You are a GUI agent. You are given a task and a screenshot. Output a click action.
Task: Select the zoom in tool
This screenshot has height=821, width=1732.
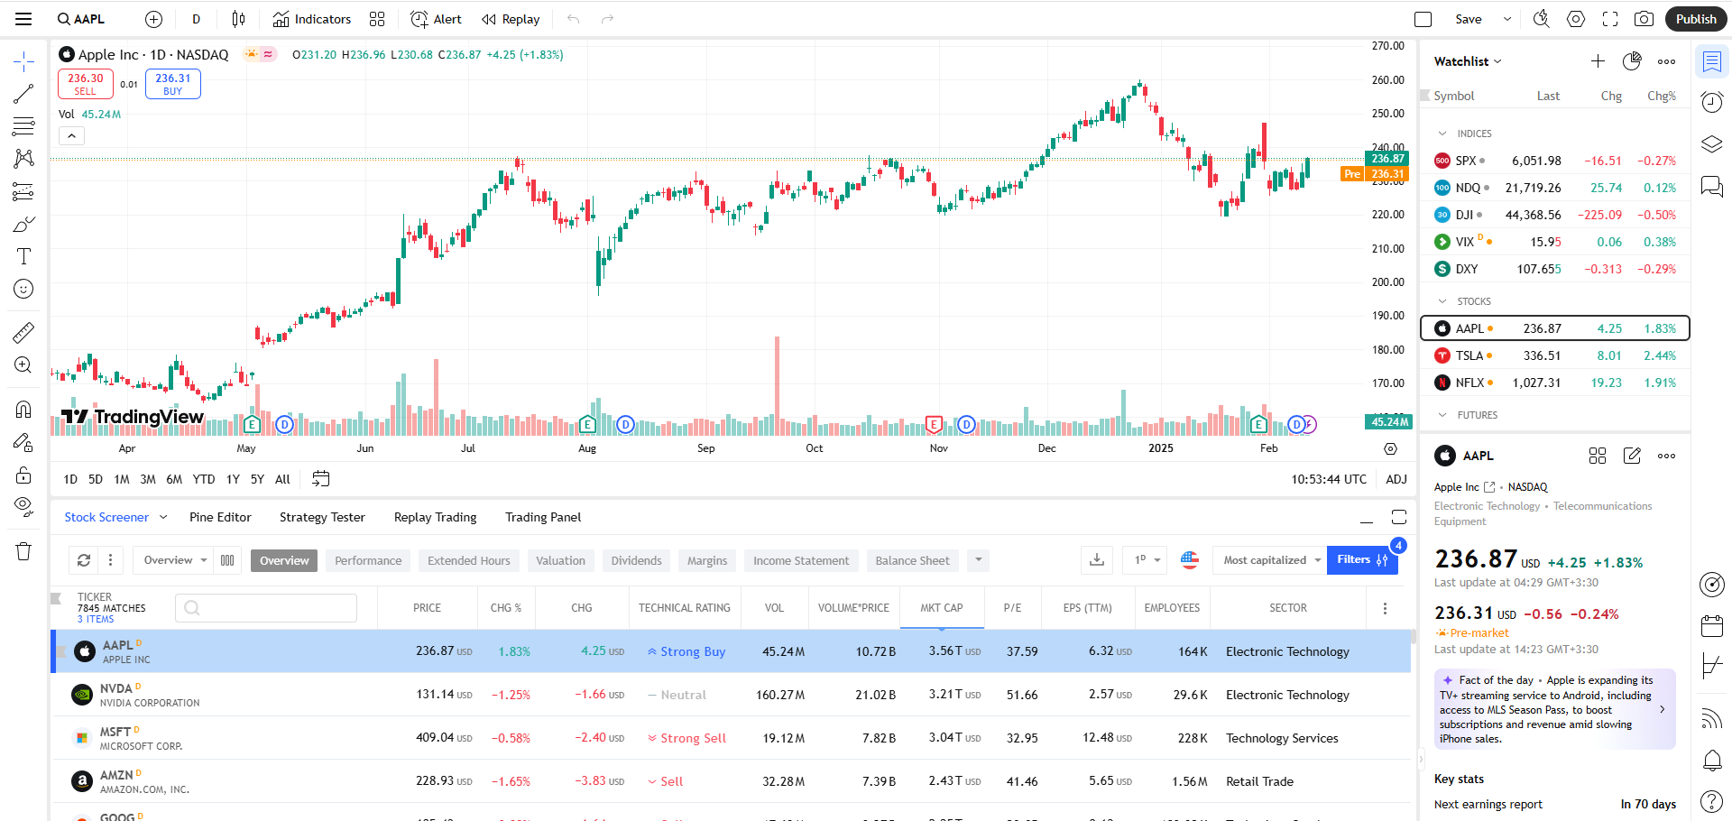coord(23,365)
